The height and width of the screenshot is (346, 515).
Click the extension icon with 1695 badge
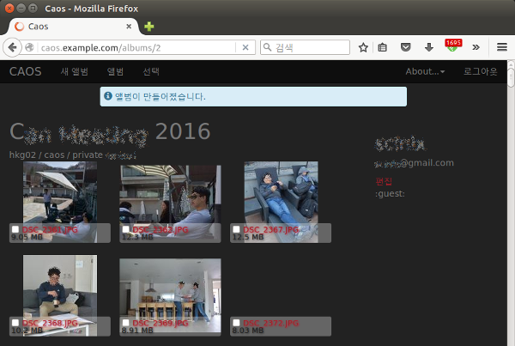[x=452, y=47]
